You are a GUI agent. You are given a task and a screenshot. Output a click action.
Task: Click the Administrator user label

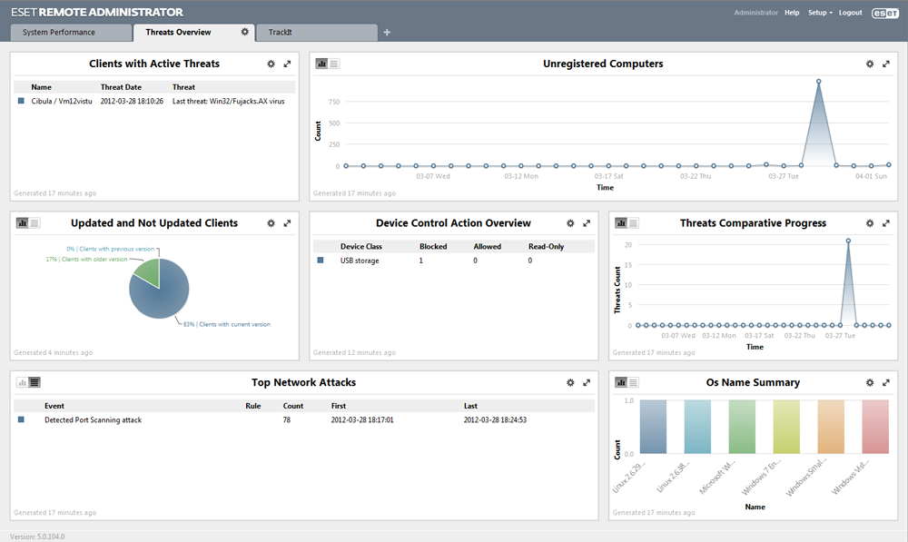click(x=755, y=13)
